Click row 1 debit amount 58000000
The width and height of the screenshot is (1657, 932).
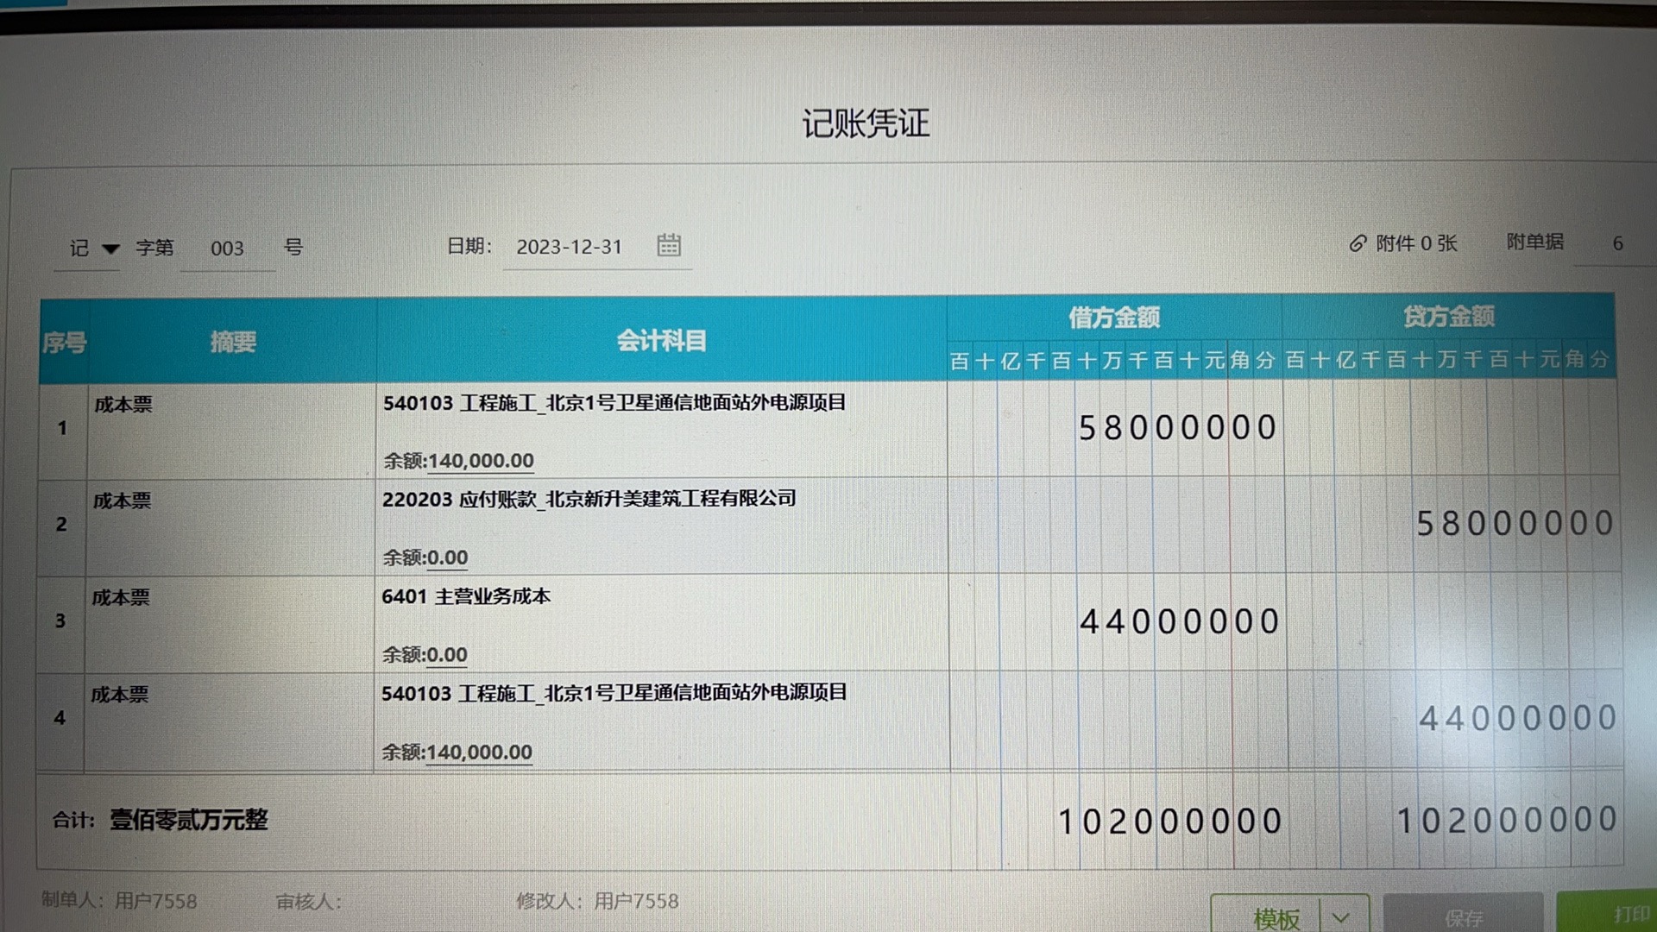click(1177, 428)
